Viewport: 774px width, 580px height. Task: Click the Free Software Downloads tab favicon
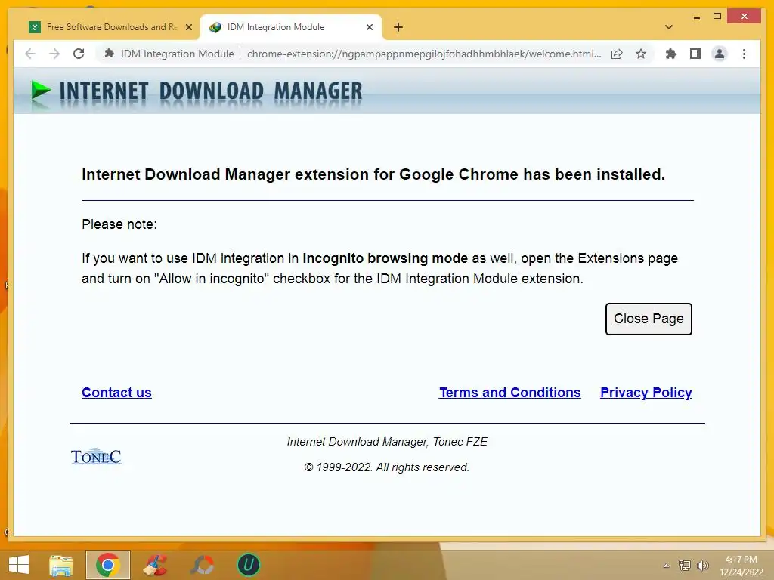[35, 27]
